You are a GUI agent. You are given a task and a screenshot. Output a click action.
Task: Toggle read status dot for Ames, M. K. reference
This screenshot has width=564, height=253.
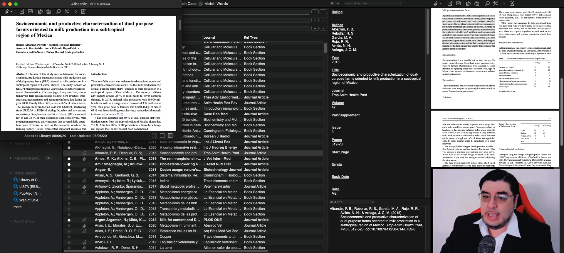pos(69,159)
